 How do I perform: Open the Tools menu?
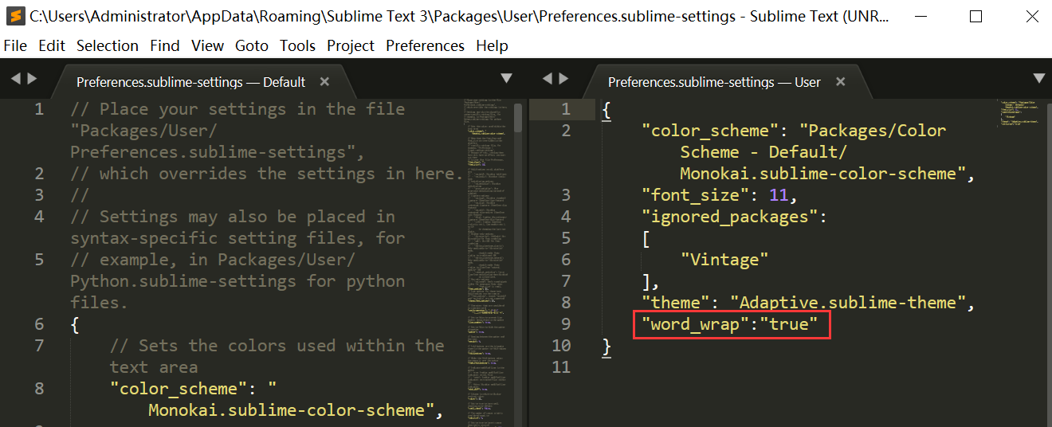click(298, 45)
